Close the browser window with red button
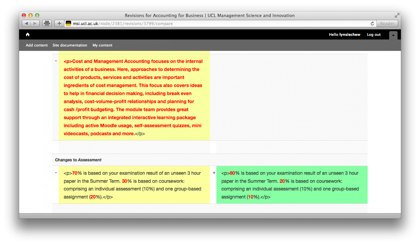This screenshot has height=245, width=420. (x=24, y=15)
